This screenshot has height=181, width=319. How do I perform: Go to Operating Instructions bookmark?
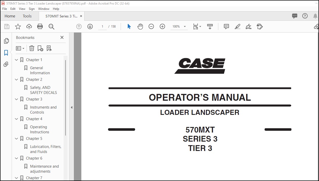pyautogui.click(x=39, y=130)
